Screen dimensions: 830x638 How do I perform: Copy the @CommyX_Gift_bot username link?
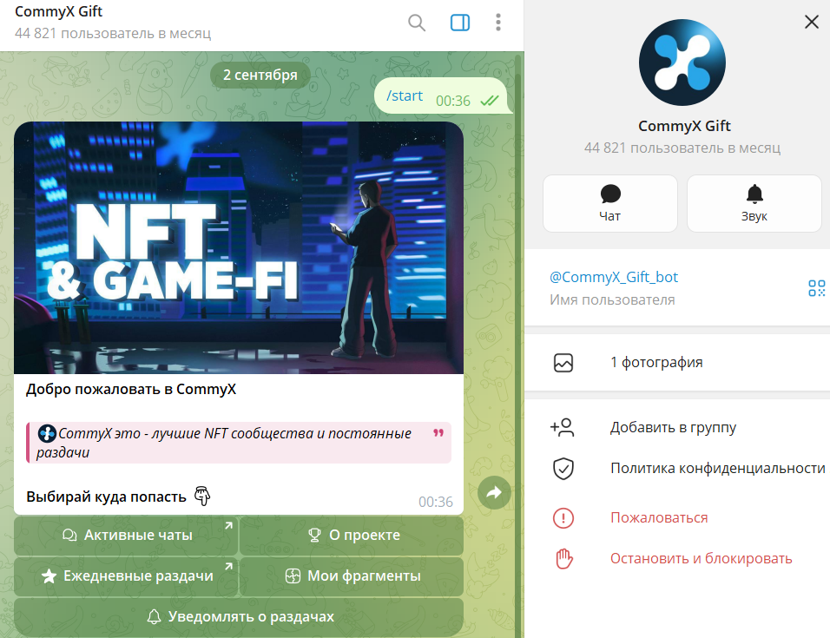point(614,277)
